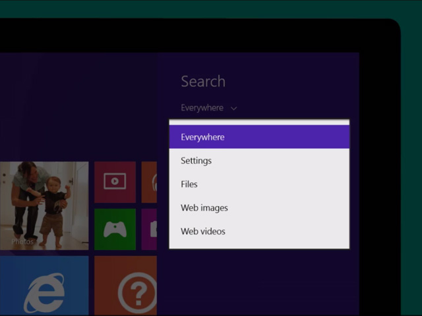Open the orange Music headphones tile
Image resolution: width=422 pixels, height=316 pixels.
click(x=149, y=182)
